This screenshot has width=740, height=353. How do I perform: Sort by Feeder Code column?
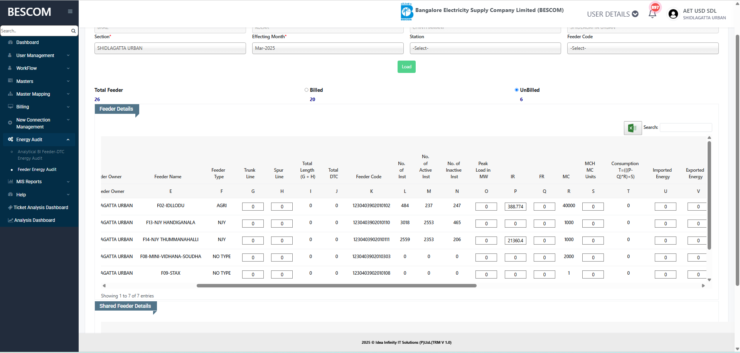pyautogui.click(x=369, y=177)
